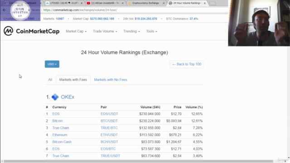
Task: Select the Markets with No Fees tab
Action: tap(111, 80)
